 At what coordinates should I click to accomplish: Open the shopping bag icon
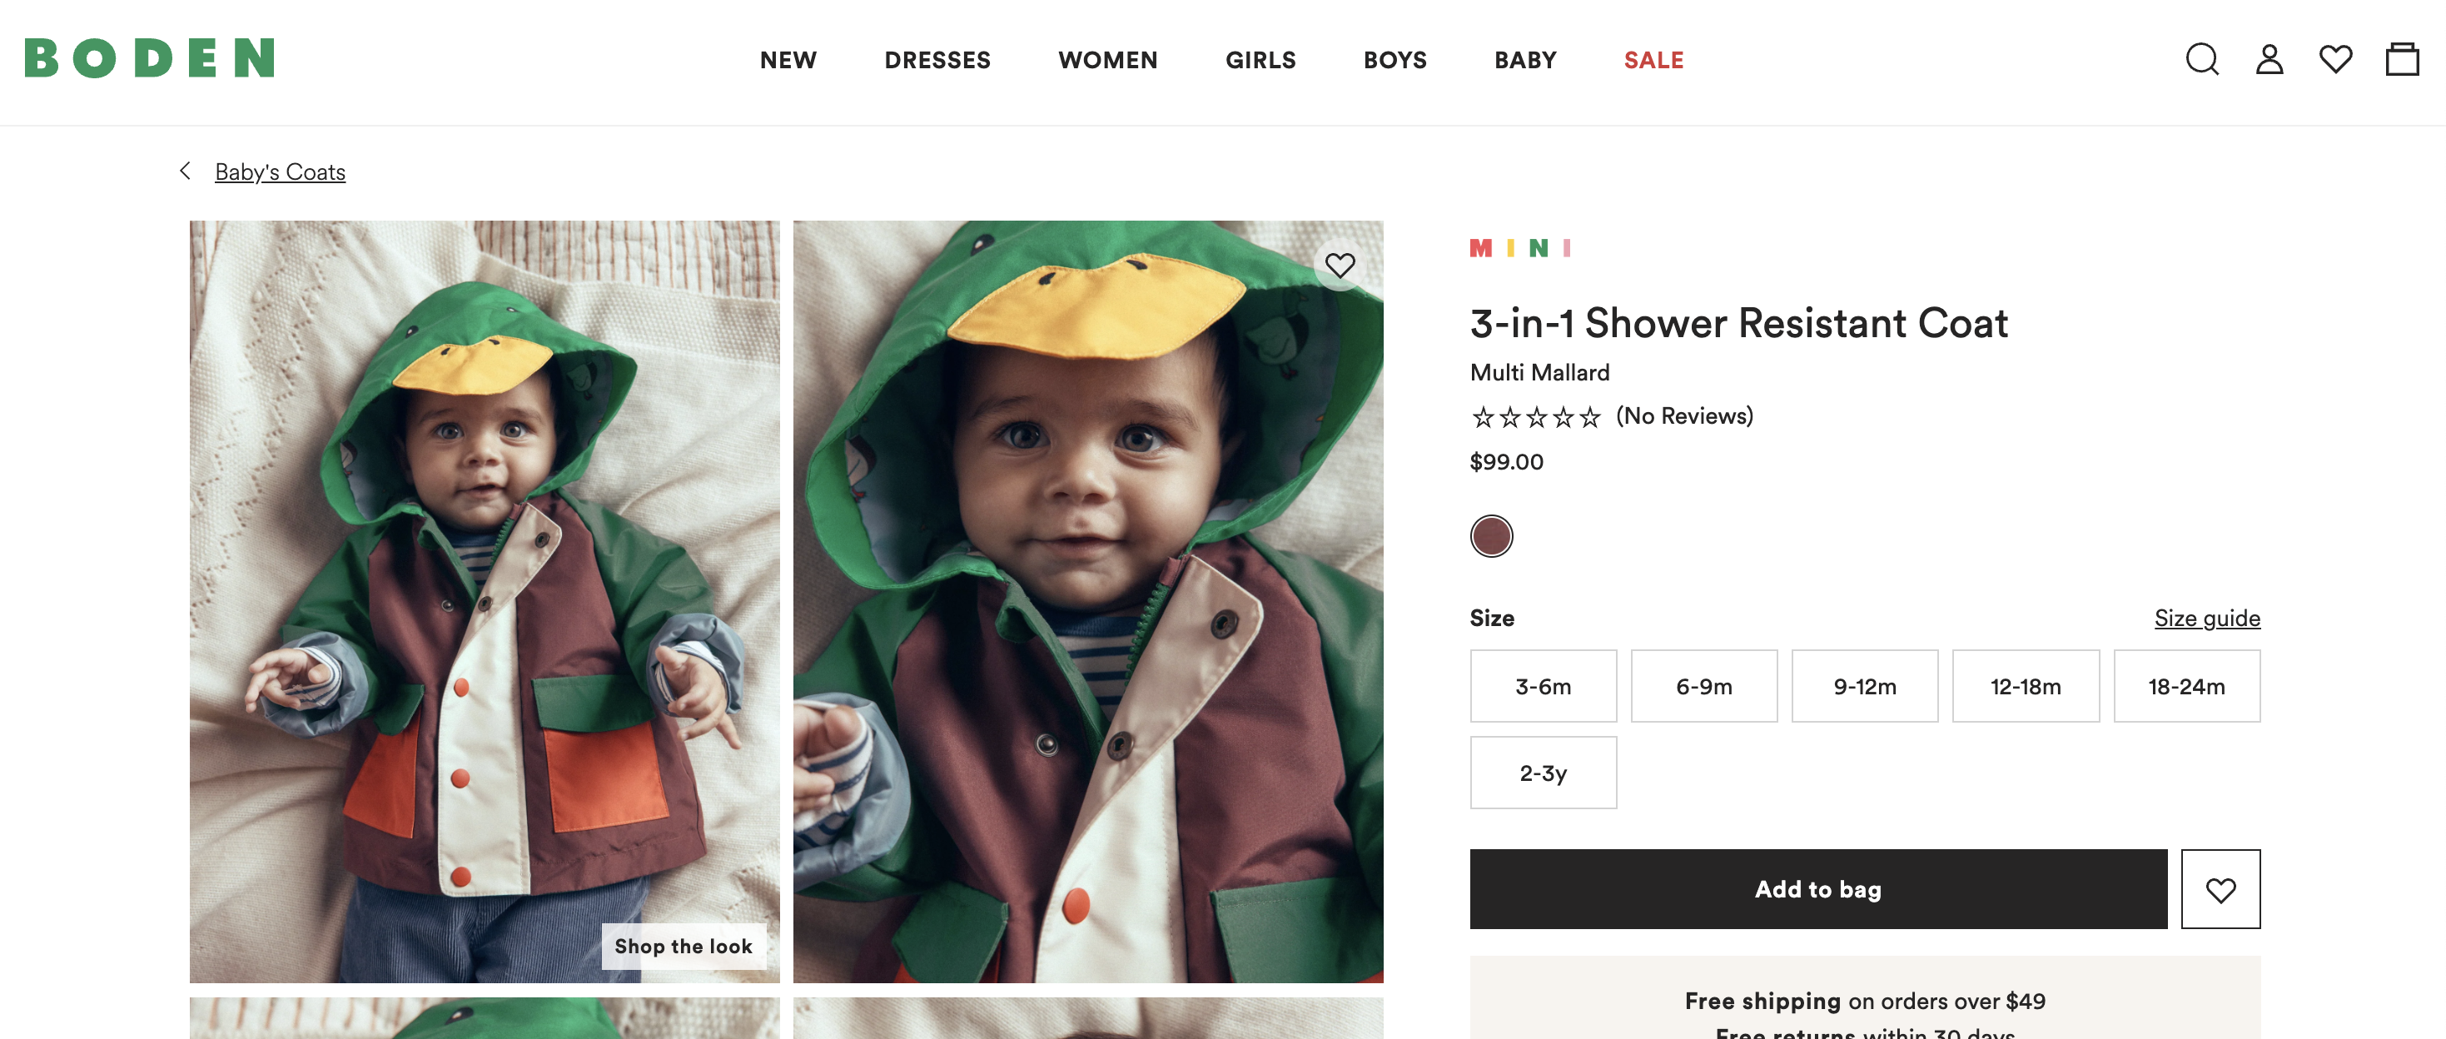coord(2401,59)
